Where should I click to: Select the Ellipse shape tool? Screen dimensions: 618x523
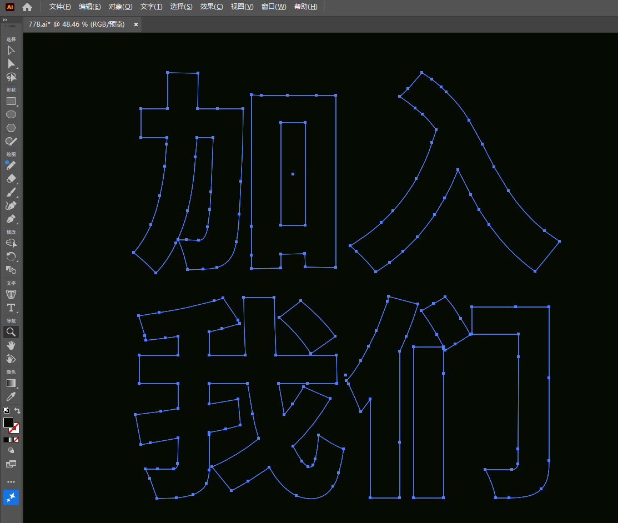click(11, 115)
